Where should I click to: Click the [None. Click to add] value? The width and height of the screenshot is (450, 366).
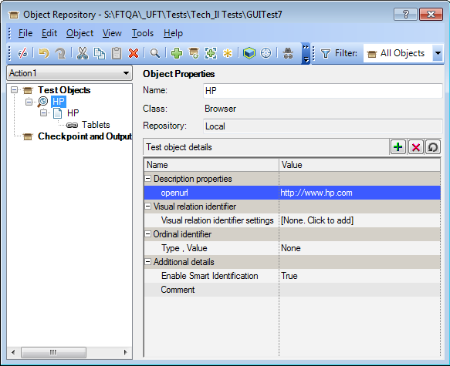(x=317, y=220)
